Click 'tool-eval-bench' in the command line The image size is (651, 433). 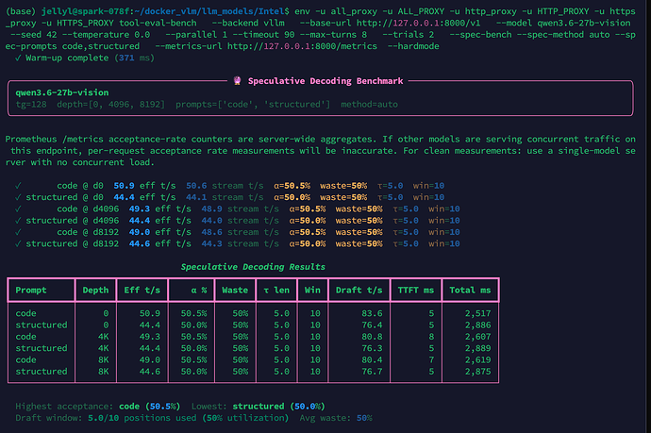point(159,23)
